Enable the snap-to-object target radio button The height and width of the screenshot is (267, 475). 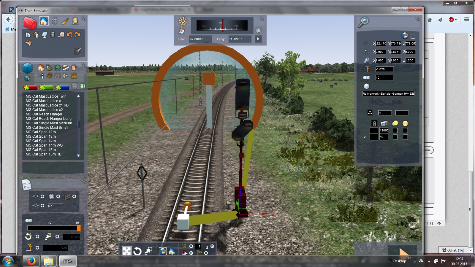[x=58, y=196]
